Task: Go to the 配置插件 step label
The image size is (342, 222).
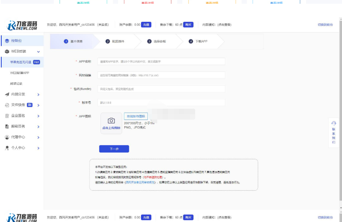Action: click(x=118, y=41)
